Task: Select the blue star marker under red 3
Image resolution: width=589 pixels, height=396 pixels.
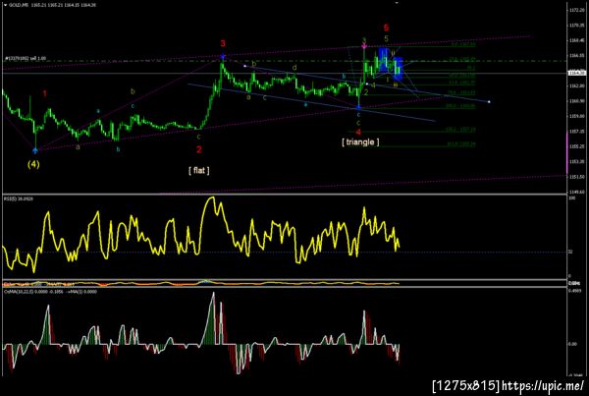Action: coord(223,56)
